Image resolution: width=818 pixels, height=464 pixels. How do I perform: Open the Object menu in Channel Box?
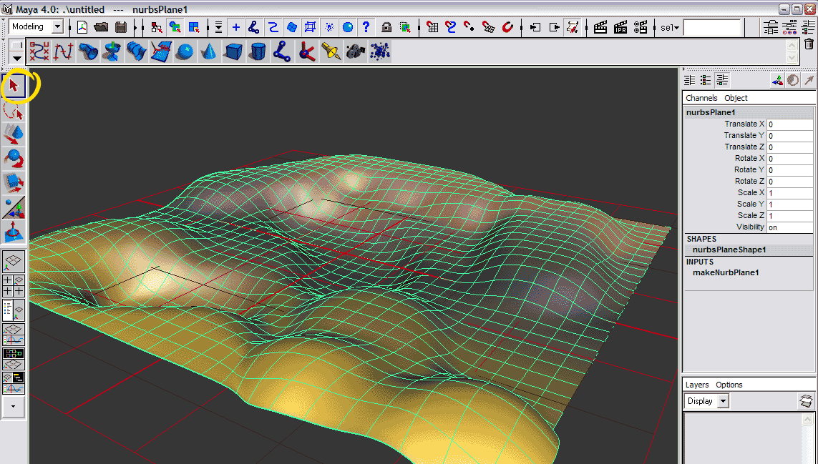tap(736, 98)
